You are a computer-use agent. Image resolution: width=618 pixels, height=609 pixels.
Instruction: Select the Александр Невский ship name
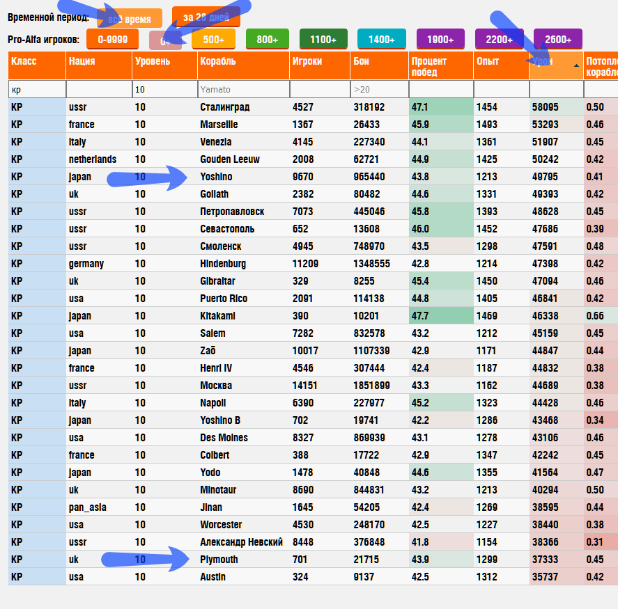241,542
